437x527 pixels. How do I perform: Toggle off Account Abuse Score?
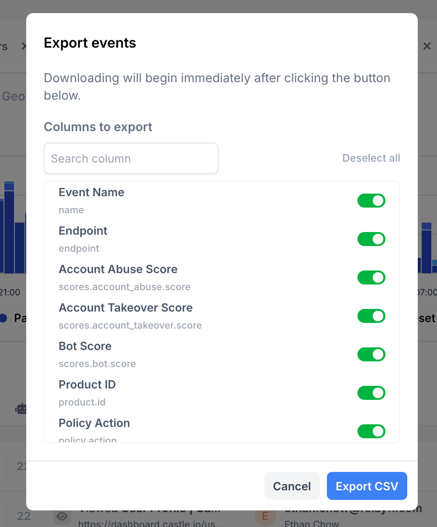coord(371,277)
